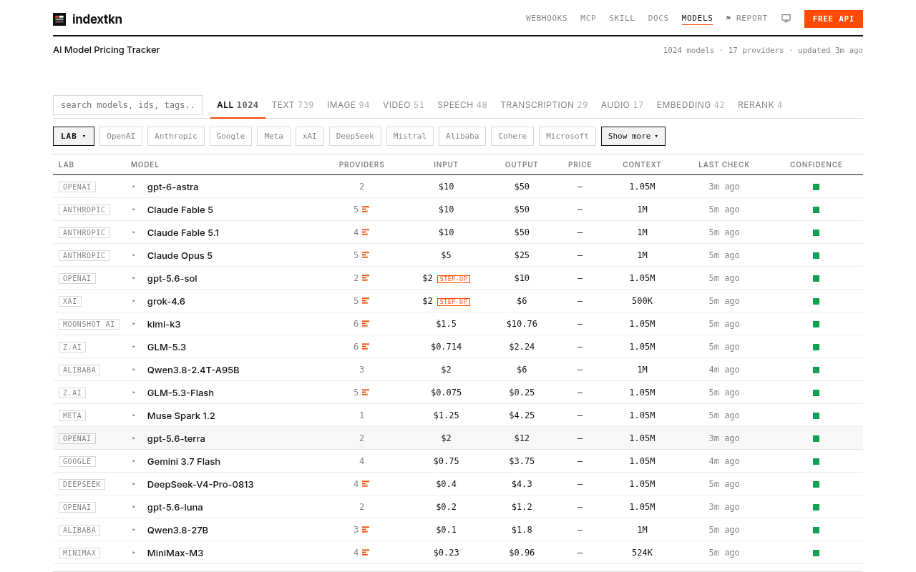Expand Muse Spark 1.2 row arrow
The image size is (916, 572).
click(134, 415)
